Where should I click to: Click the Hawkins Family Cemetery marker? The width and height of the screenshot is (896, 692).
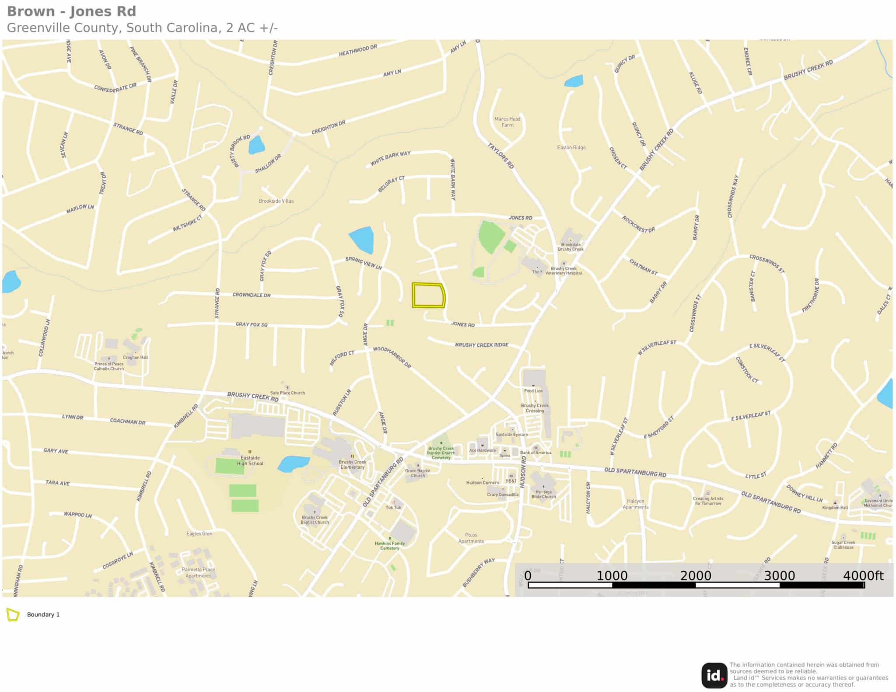click(389, 538)
